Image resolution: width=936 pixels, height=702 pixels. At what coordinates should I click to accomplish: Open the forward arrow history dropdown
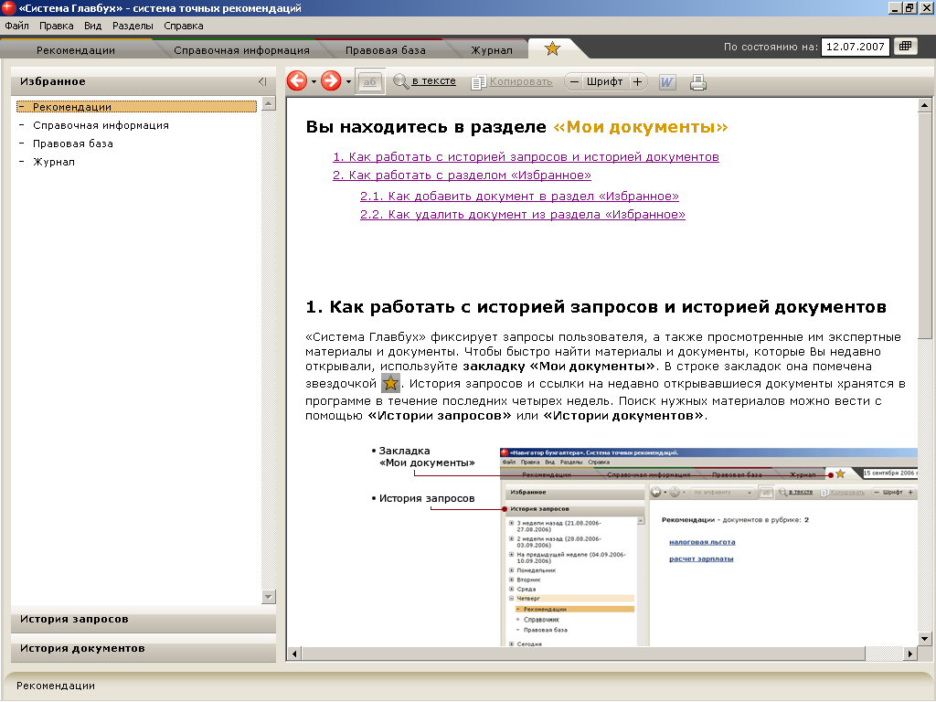point(348,81)
